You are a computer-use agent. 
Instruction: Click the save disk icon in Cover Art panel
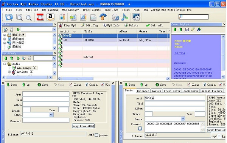tap(187, 29)
